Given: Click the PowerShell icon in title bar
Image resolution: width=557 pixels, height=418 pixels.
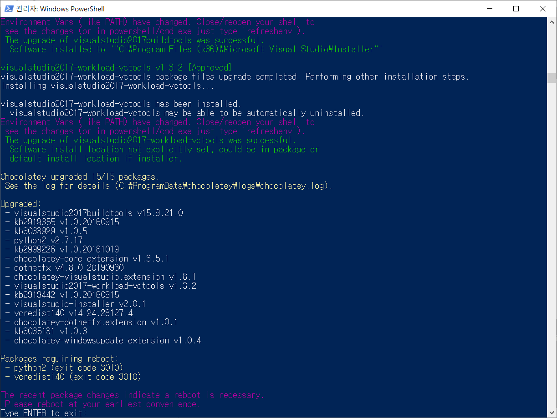Looking at the screenshot, I should coord(8,8).
